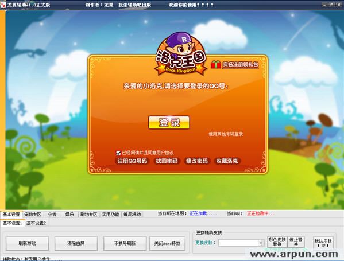
Task: Click the 当前QQ label
Action: click(x=235, y=213)
